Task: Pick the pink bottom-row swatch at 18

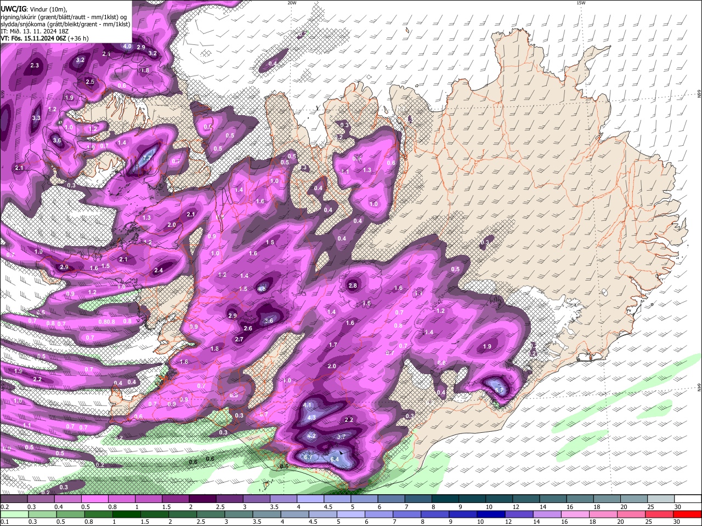Action: [x=603, y=514]
